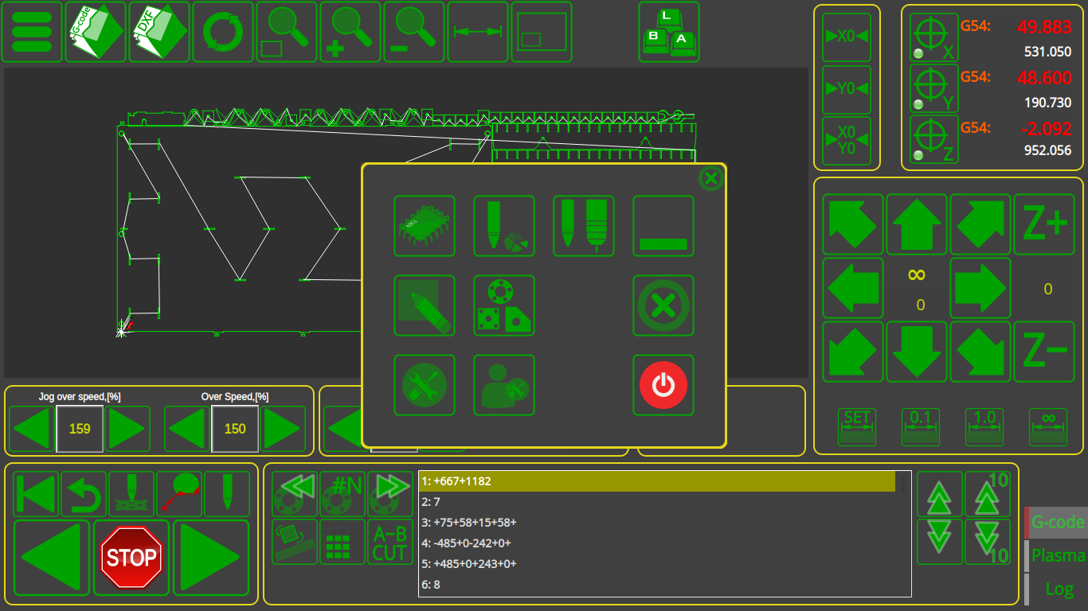This screenshot has height=611, width=1088.
Task: Click the Over Speed value field showing 150
Action: (235, 429)
